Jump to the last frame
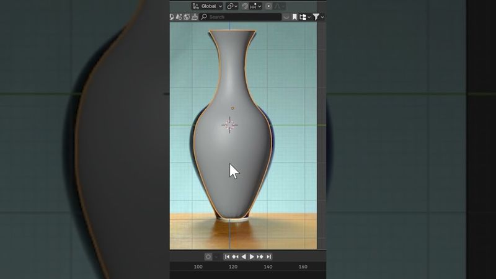Image resolution: width=496 pixels, height=279 pixels. coord(268,257)
